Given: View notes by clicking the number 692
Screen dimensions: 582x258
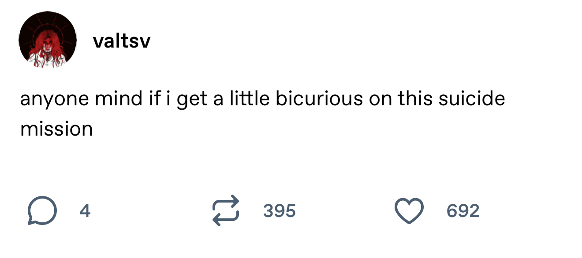Looking at the screenshot, I should click(463, 211).
